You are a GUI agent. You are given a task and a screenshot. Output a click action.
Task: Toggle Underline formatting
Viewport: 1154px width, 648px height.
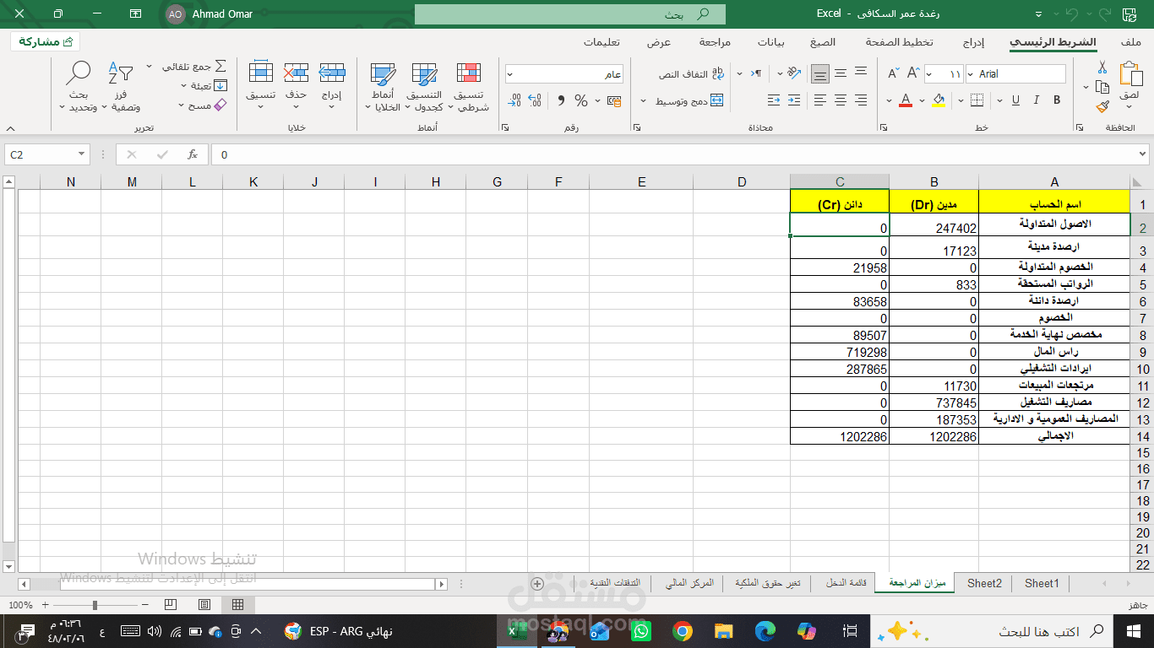(1015, 100)
